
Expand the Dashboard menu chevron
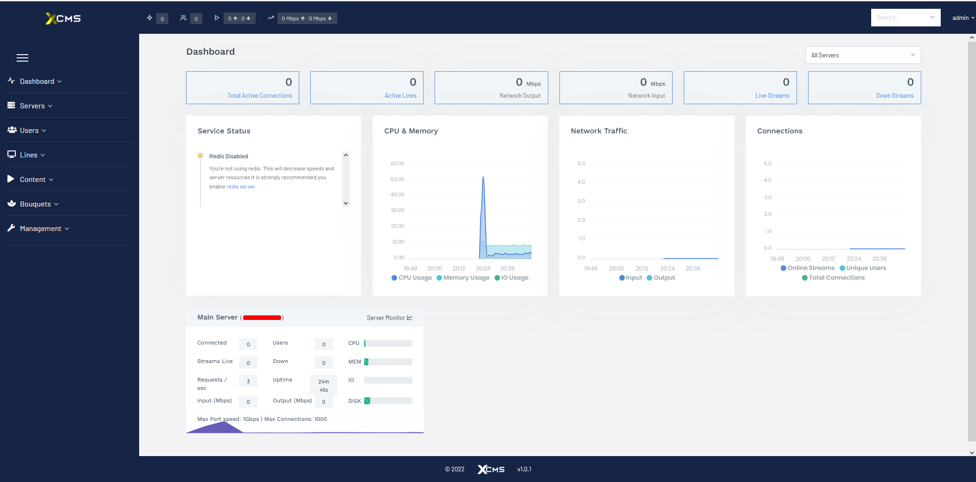pyautogui.click(x=59, y=81)
